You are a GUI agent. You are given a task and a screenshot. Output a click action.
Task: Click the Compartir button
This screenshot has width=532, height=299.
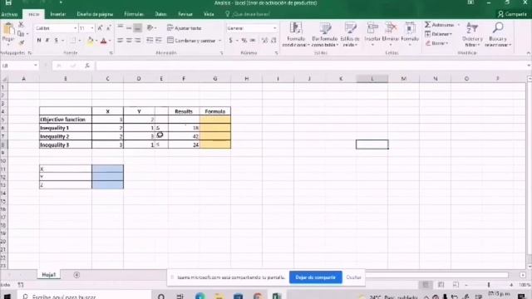[x=513, y=14]
